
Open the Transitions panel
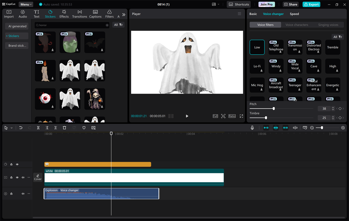[x=79, y=13]
